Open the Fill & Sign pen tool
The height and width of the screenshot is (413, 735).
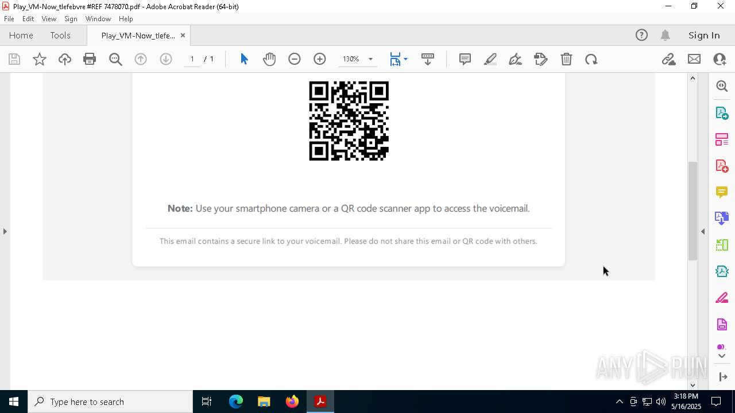click(516, 59)
